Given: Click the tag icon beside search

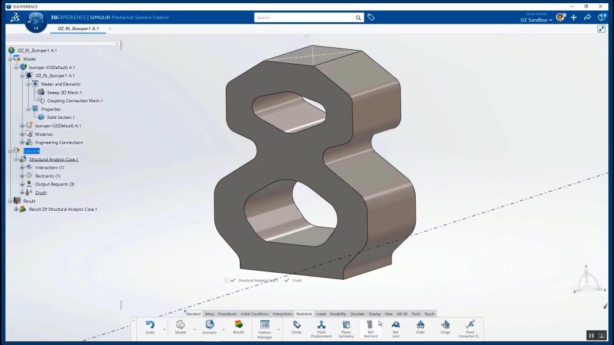Looking at the screenshot, I should [371, 17].
